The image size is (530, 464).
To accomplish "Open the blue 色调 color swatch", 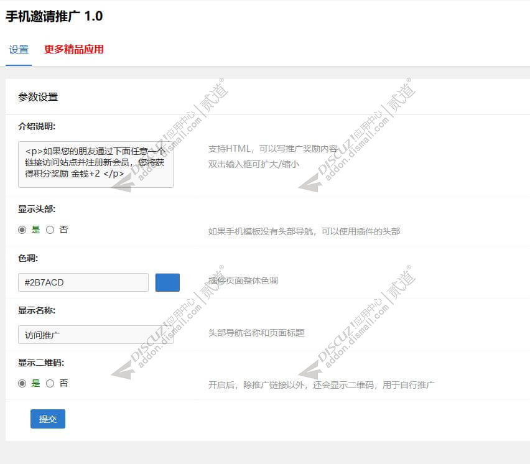I will point(167,282).
